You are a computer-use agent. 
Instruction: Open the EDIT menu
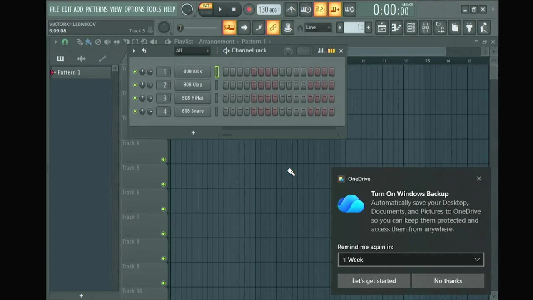67,9
